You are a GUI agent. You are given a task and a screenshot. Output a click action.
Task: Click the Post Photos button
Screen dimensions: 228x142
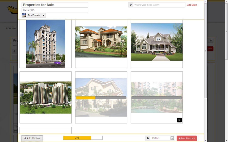[x=187, y=138]
